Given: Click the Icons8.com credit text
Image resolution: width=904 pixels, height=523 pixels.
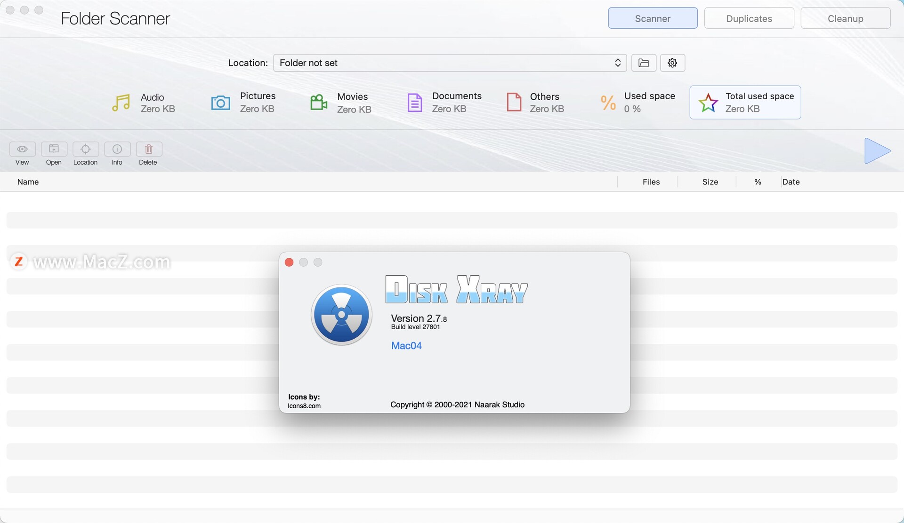Looking at the screenshot, I should click(x=304, y=406).
